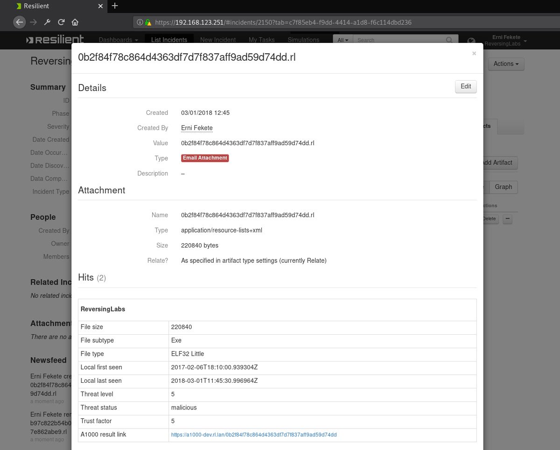This screenshot has width=560, height=450.
Task: Open a new browser tab
Action: click(x=115, y=6)
